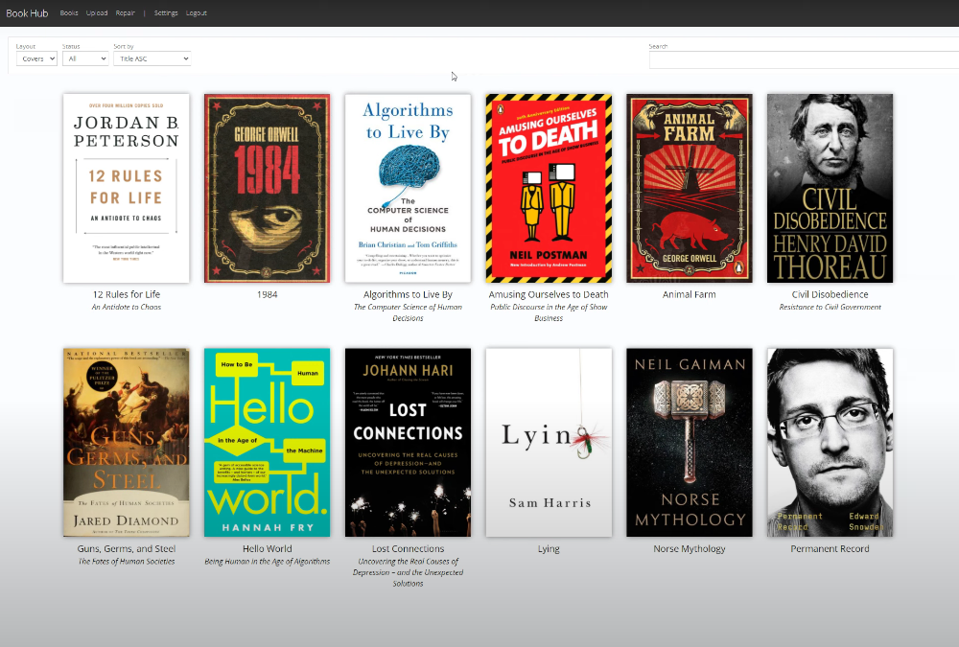Click the 1984 book cover
The image size is (959, 647).
click(267, 188)
